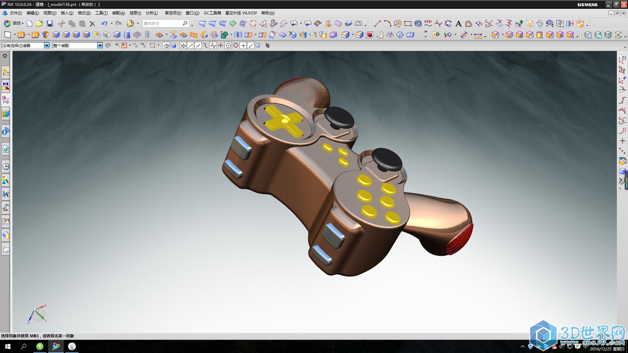Viewport: 628px width, 353px height.
Task: Open the Constraint Navigator tab
Action: (6, 86)
